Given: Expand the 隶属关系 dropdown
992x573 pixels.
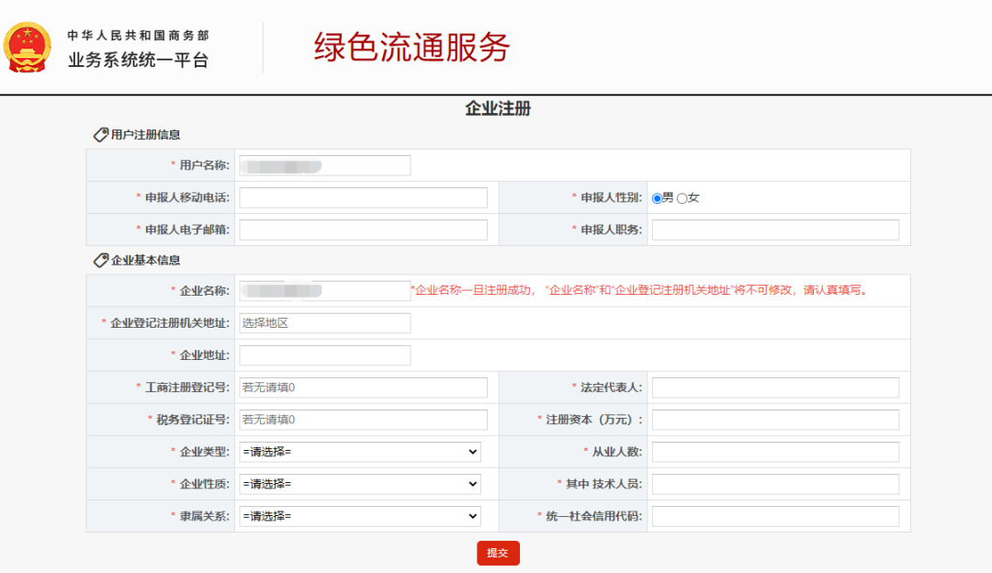Looking at the screenshot, I should [360, 516].
